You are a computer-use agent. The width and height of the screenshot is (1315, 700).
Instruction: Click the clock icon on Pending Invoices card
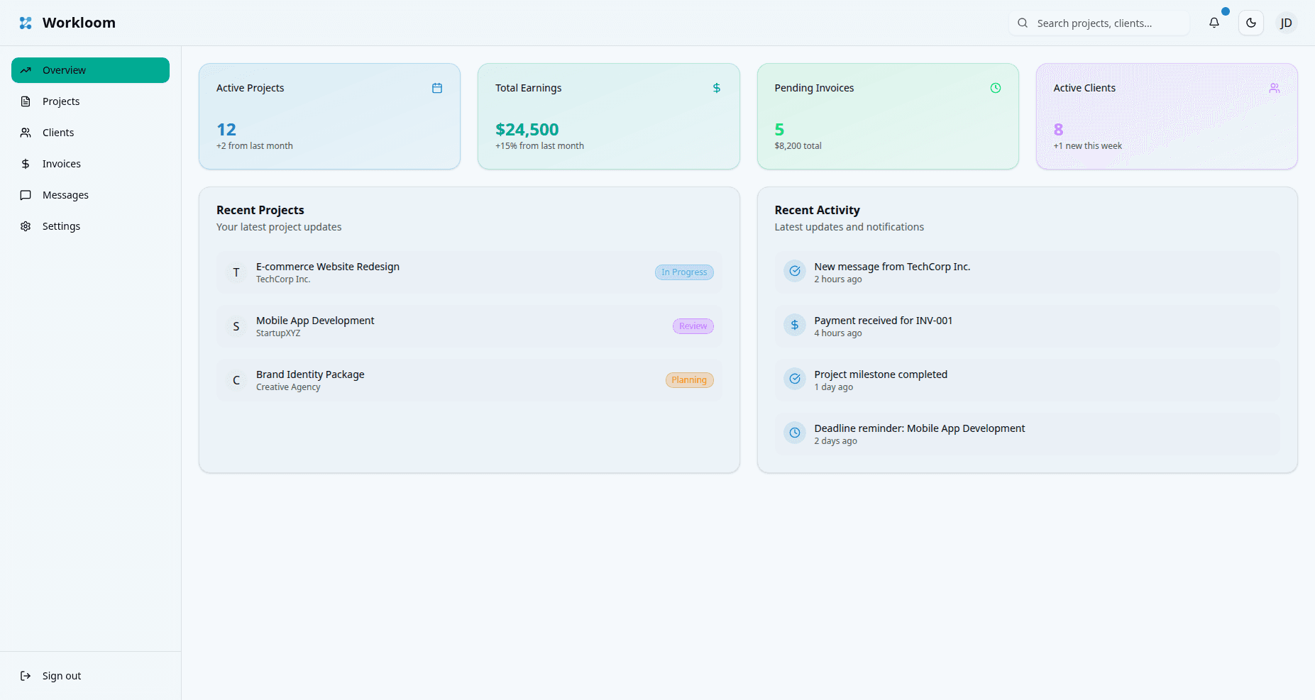(x=995, y=87)
